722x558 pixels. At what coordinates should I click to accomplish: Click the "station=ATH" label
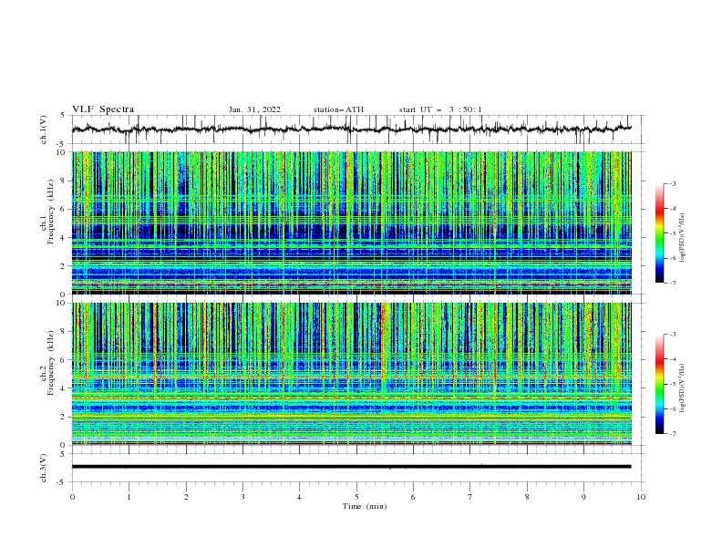point(338,109)
